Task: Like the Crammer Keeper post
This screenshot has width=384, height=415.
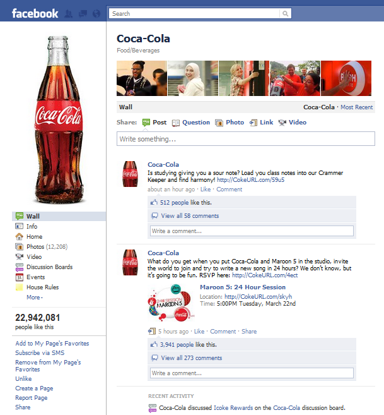Action: coord(206,189)
